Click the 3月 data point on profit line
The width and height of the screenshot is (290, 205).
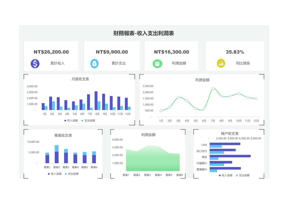(x=178, y=97)
